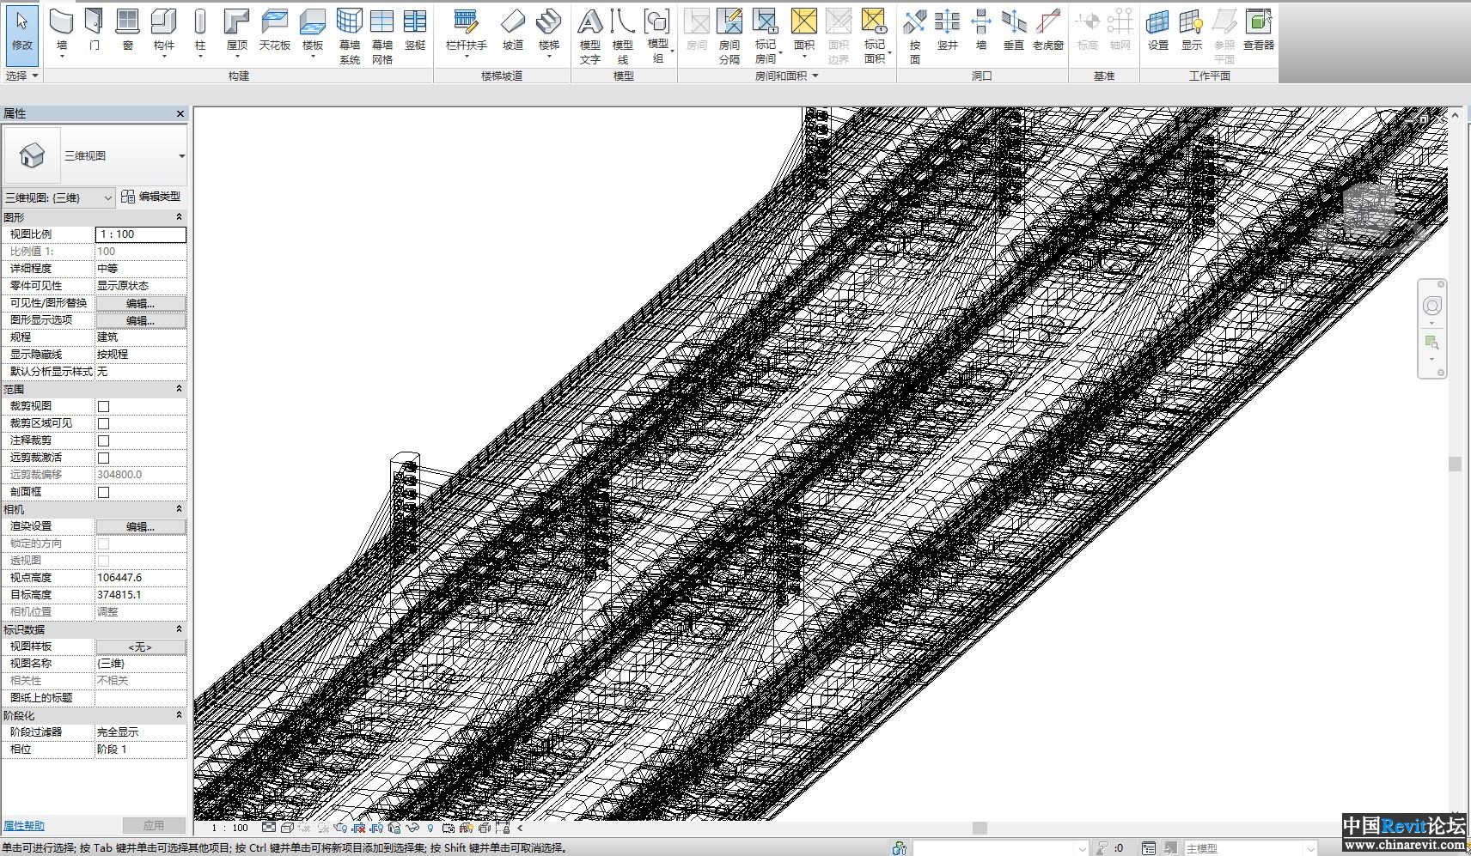The width and height of the screenshot is (1471, 856).
Task: Click the 显示 work plane show tool
Action: tap(1192, 33)
